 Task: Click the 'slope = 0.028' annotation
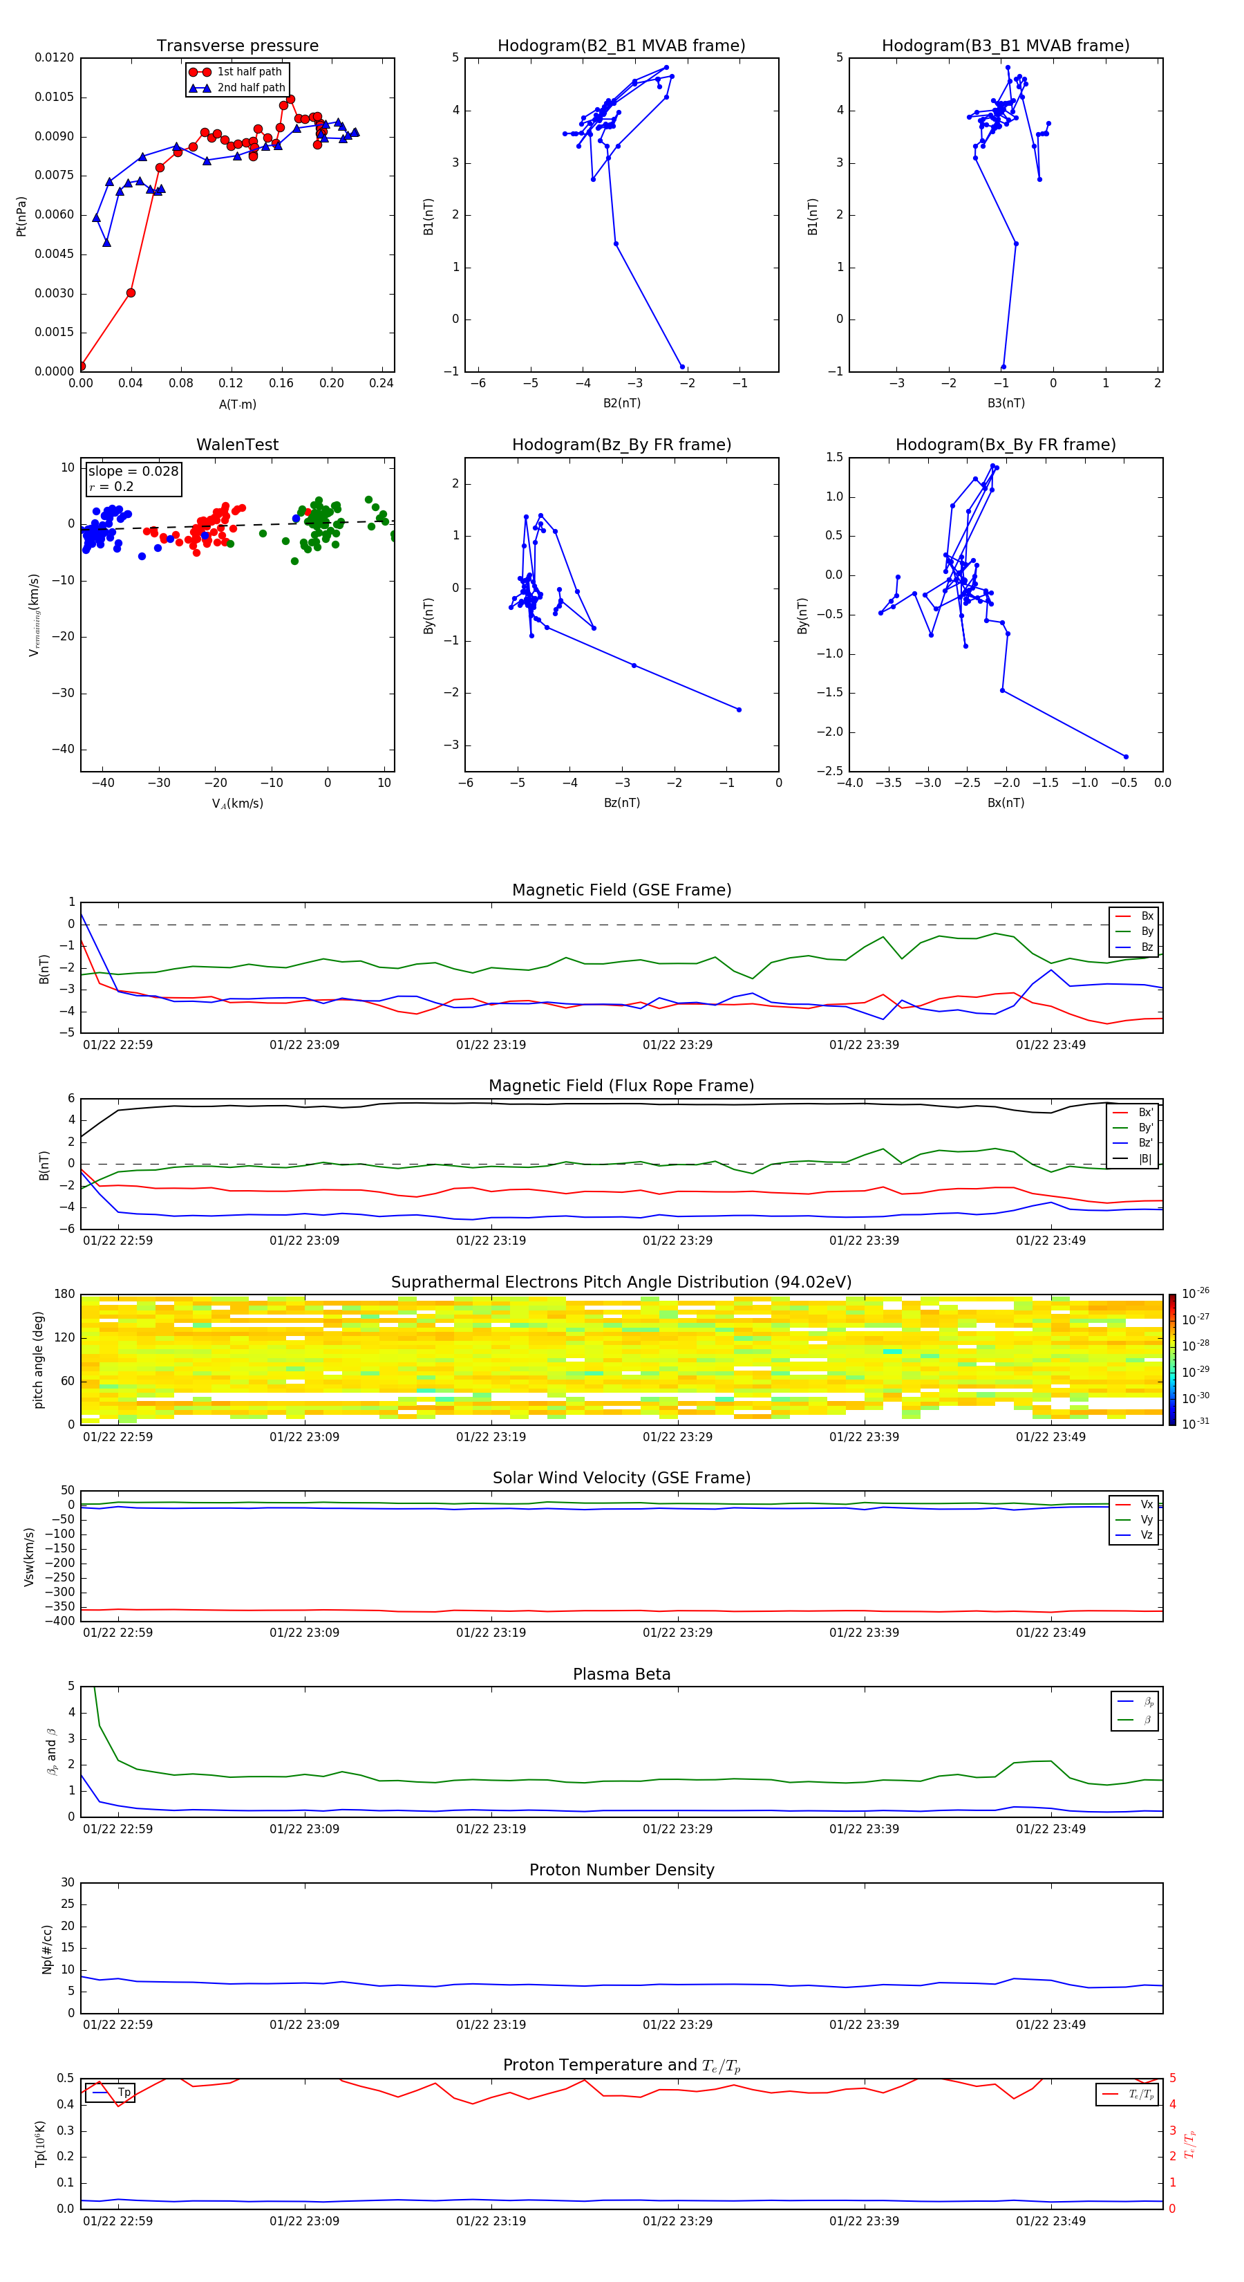pos(133,472)
